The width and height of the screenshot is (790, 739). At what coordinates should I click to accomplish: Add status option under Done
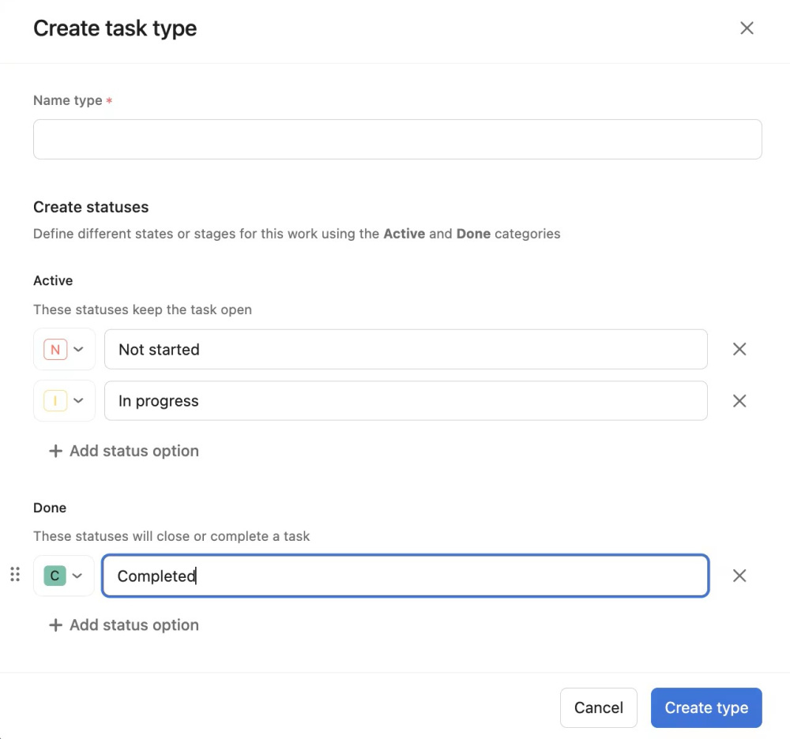124,625
